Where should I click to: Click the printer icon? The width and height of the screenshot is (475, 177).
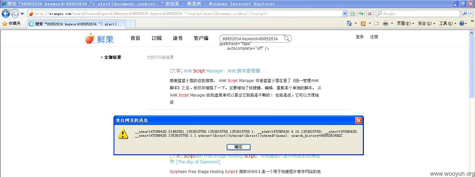tap(386, 23)
